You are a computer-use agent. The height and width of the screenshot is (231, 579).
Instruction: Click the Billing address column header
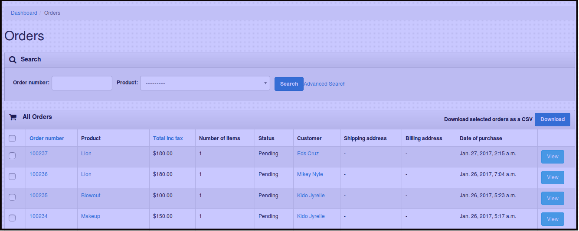424,138
